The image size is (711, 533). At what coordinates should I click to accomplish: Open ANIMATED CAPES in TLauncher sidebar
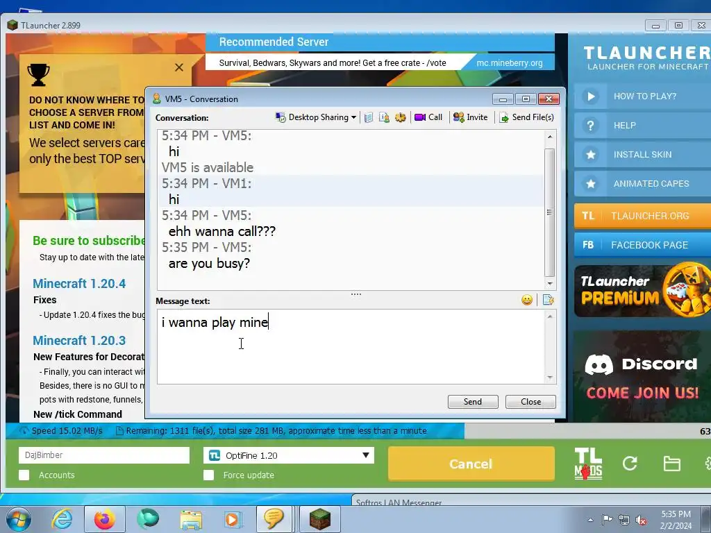coord(642,183)
